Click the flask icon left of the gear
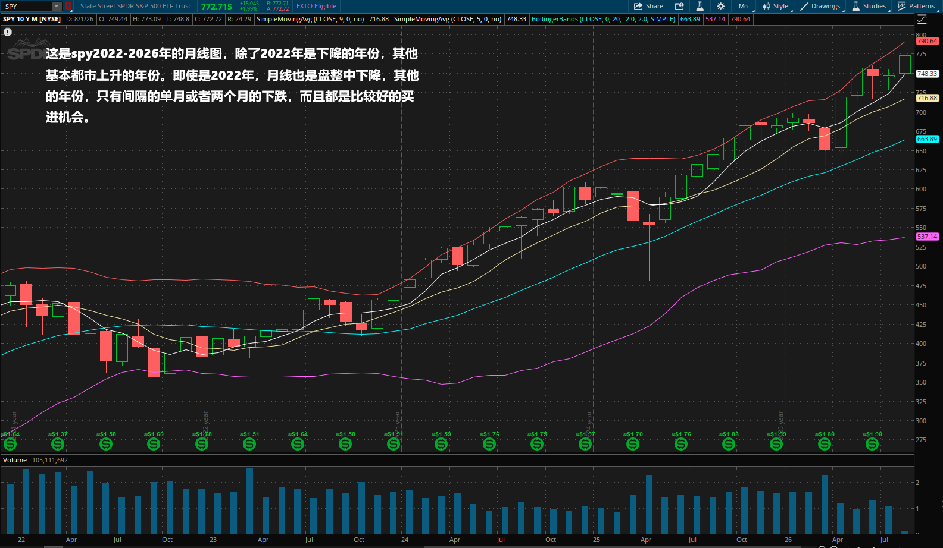This screenshot has height=548, width=943. [700, 6]
